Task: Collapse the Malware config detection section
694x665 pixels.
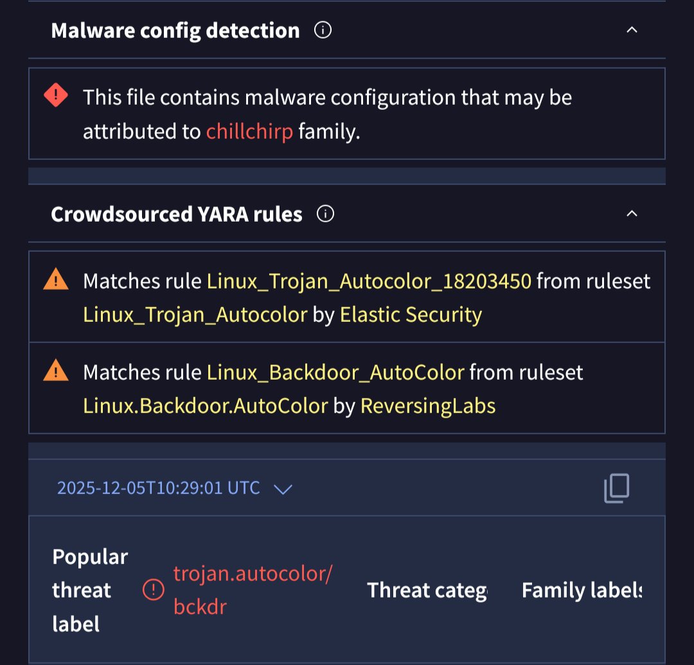Action: click(632, 30)
